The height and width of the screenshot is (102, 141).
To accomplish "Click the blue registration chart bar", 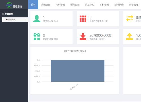I will [78, 71].
